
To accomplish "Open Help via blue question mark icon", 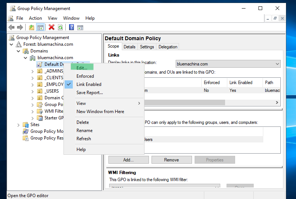I will click(71, 28).
